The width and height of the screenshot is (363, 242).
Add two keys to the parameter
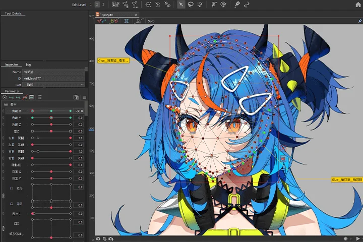pos(11,97)
